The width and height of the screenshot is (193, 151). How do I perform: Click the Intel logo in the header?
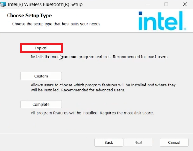click(x=162, y=21)
